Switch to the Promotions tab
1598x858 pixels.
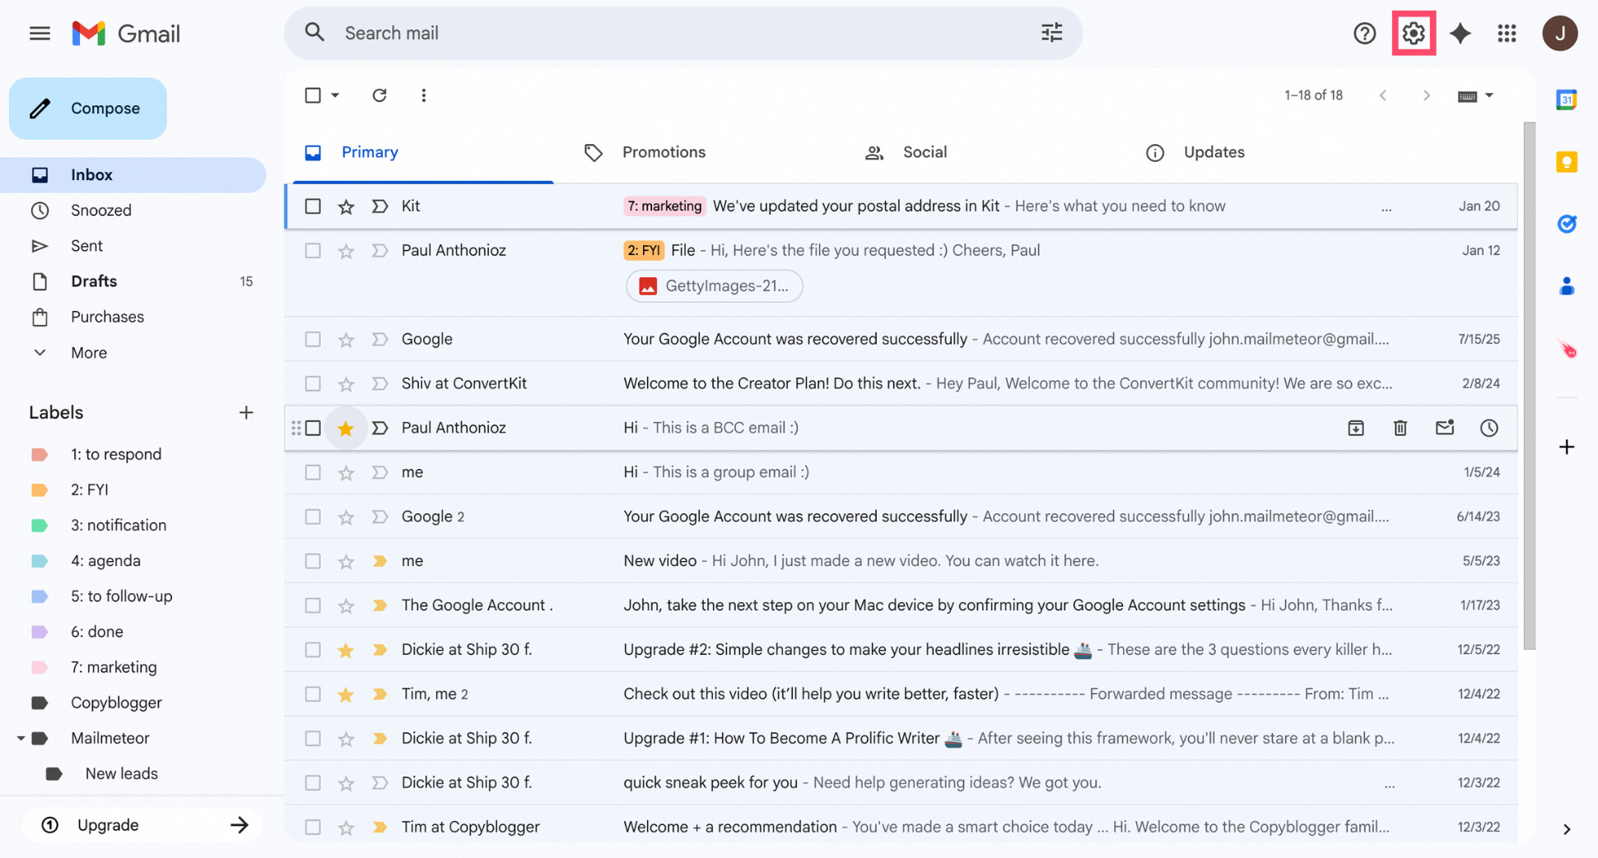(664, 152)
